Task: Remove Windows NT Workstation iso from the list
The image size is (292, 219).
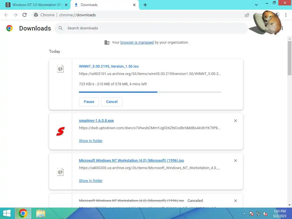Action: pyautogui.click(x=235, y=161)
